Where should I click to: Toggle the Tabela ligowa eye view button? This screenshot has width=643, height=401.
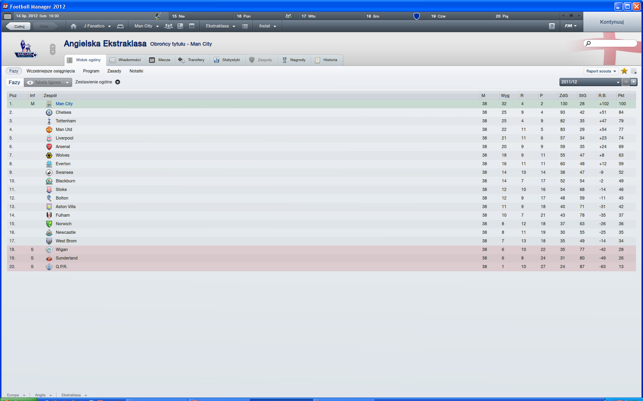[x=48, y=82]
